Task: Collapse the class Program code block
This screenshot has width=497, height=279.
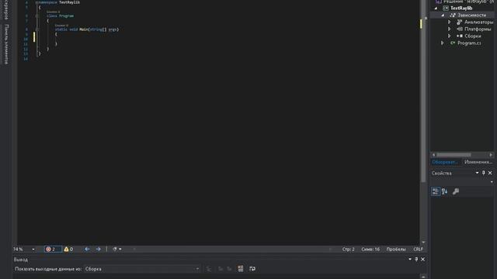Action: coord(36,15)
